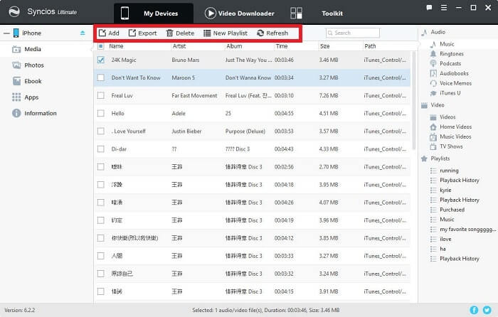Screen dimensions: 498x317
Task: Check the 00:04:18 duration song checkbox
Action: tap(101, 184)
